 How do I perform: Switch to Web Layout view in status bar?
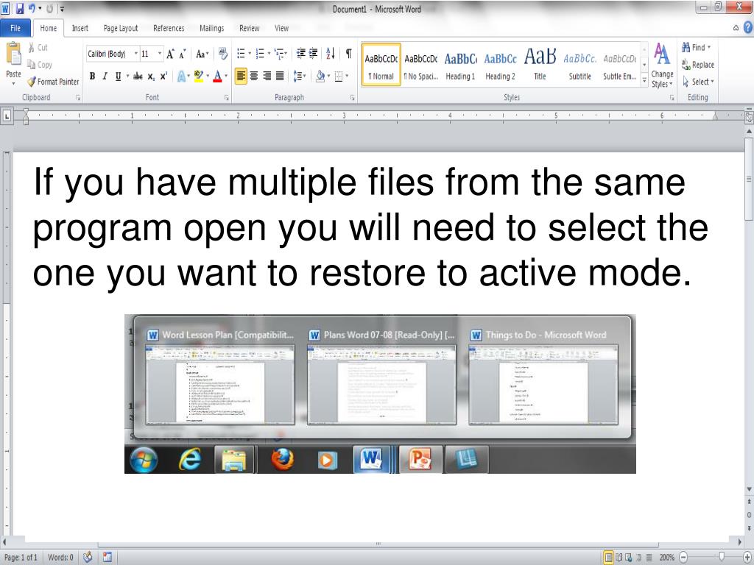(x=629, y=558)
